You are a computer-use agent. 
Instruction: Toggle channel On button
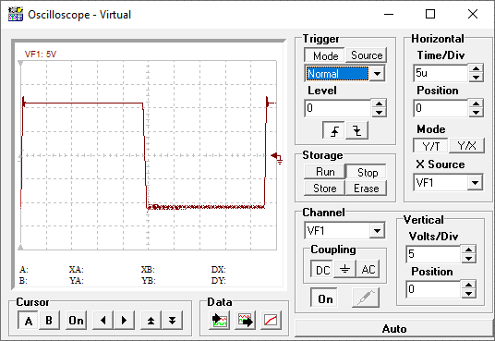point(325,298)
